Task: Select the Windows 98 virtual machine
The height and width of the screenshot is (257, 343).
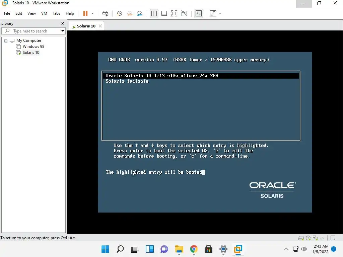Action: (x=33, y=46)
